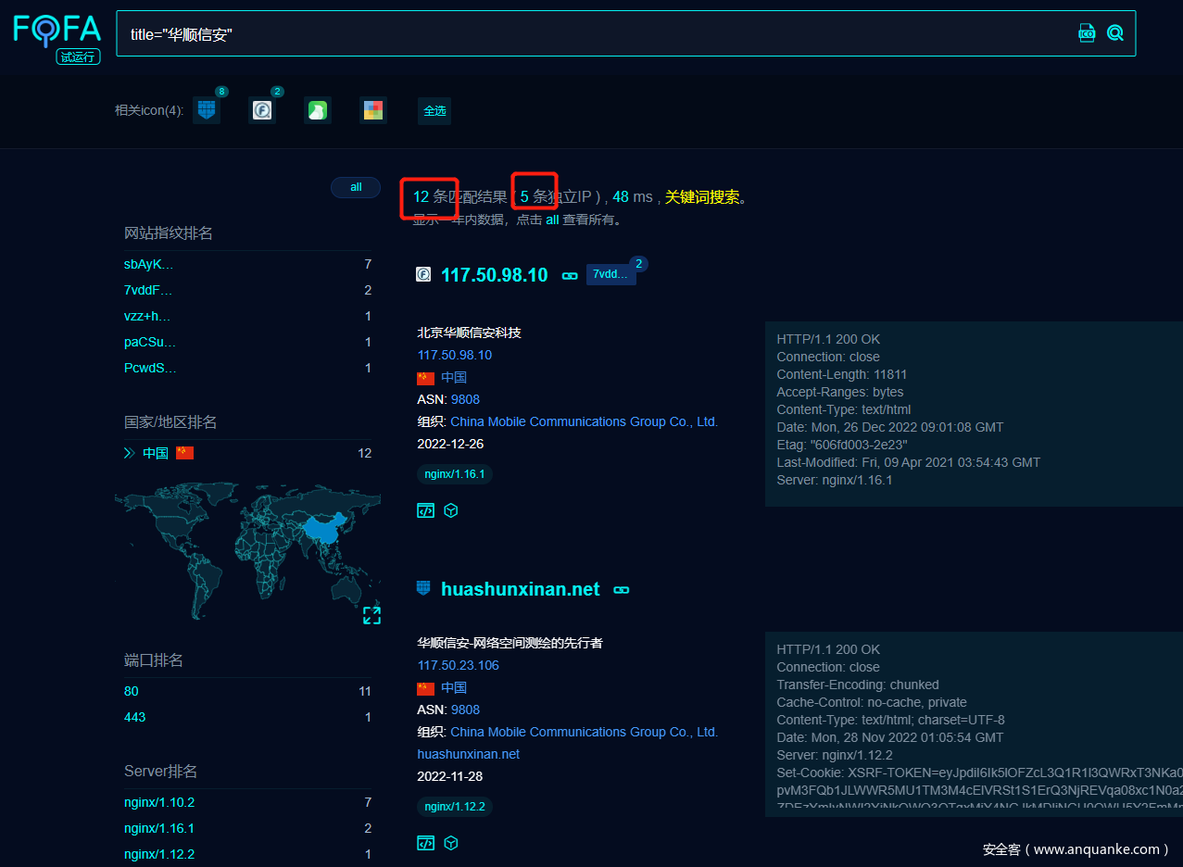The width and height of the screenshot is (1183, 867).
Task: Select the colorful squares related icon
Action: tap(372, 111)
